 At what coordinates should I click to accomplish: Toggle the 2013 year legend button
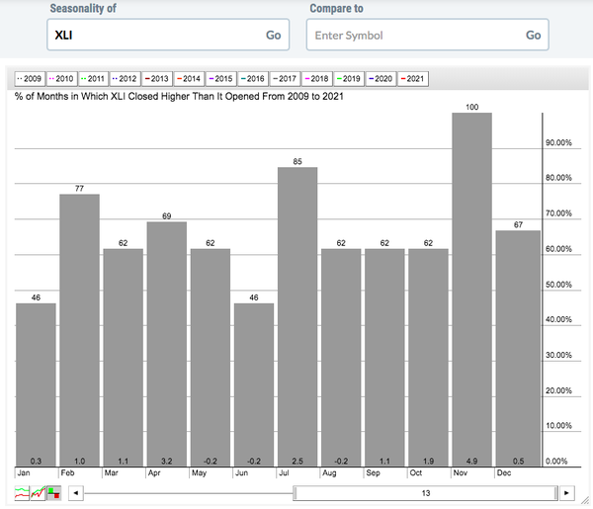156,78
